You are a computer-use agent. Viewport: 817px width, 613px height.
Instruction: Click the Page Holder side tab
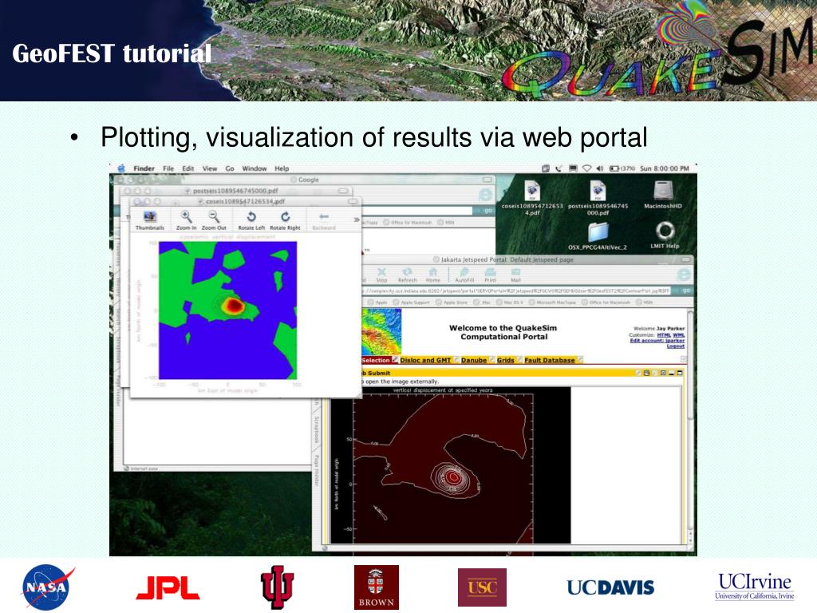(316, 470)
